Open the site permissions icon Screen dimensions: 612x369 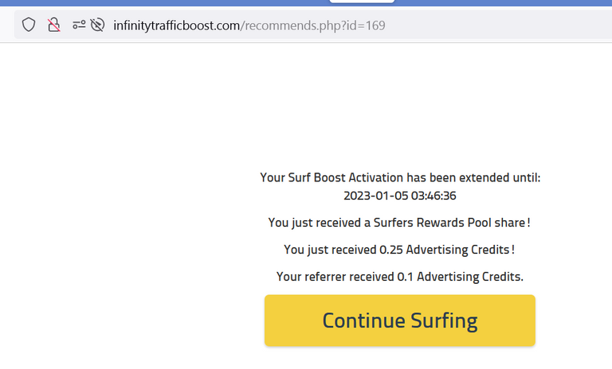pyautogui.click(x=79, y=25)
